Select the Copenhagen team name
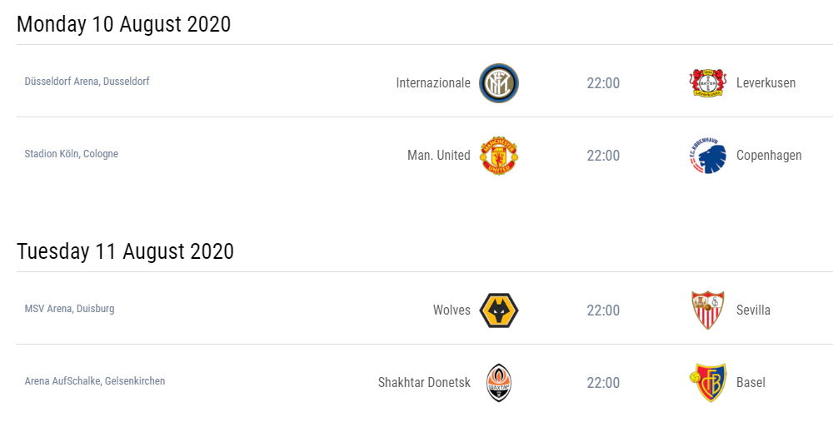 (769, 156)
